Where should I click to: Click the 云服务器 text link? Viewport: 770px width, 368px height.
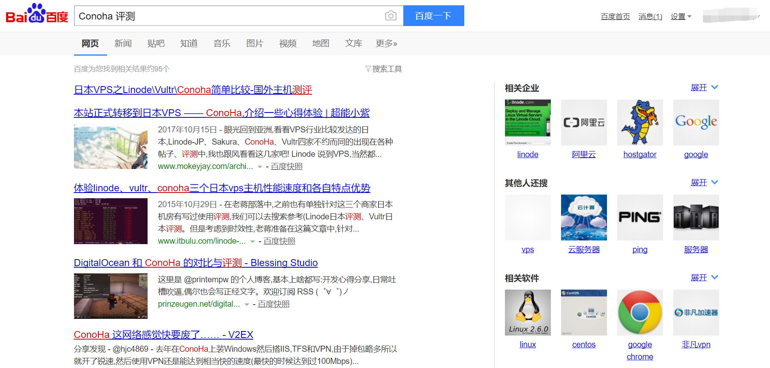[584, 250]
